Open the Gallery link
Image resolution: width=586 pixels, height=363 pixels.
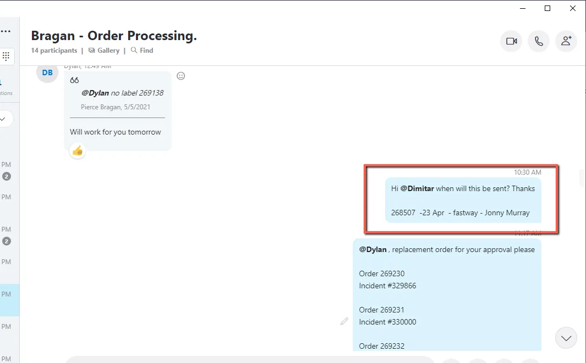(x=104, y=51)
